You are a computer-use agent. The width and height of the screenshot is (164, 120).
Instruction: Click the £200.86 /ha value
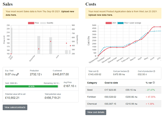point(131,97)
